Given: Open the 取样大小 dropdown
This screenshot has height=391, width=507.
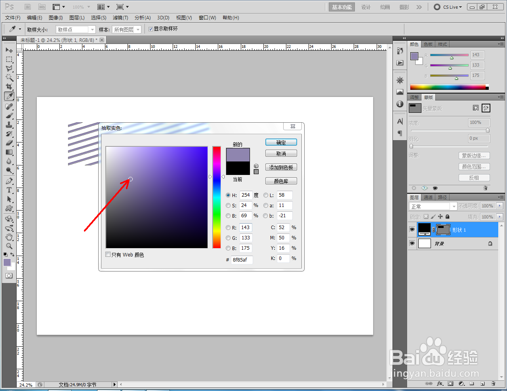Looking at the screenshot, I should (76, 29).
